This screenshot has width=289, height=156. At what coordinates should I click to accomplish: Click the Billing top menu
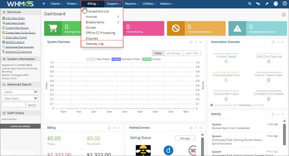pos(93,4)
